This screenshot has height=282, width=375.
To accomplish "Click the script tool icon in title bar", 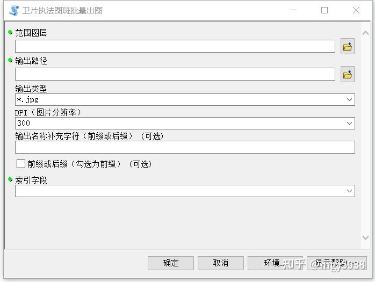I will [14, 10].
